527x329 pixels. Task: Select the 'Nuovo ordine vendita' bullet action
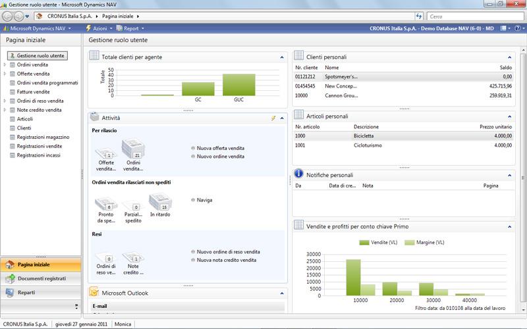pyautogui.click(x=221, y=156)
